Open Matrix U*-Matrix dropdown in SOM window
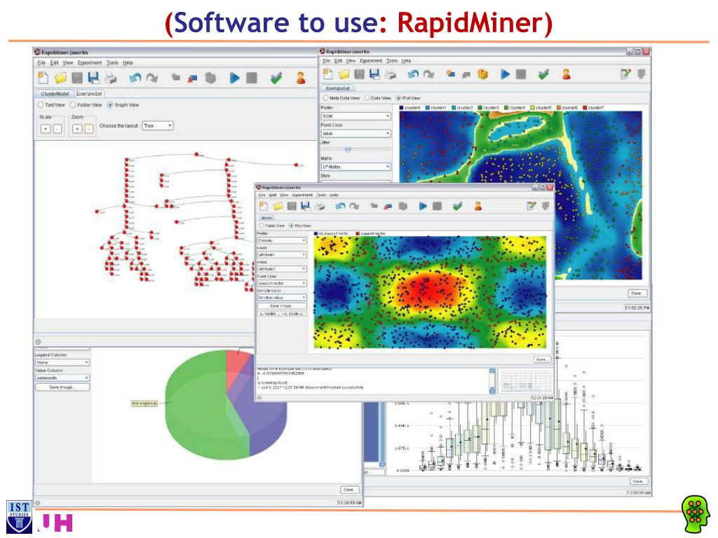The image size is (718, 538). coord(356,167)
